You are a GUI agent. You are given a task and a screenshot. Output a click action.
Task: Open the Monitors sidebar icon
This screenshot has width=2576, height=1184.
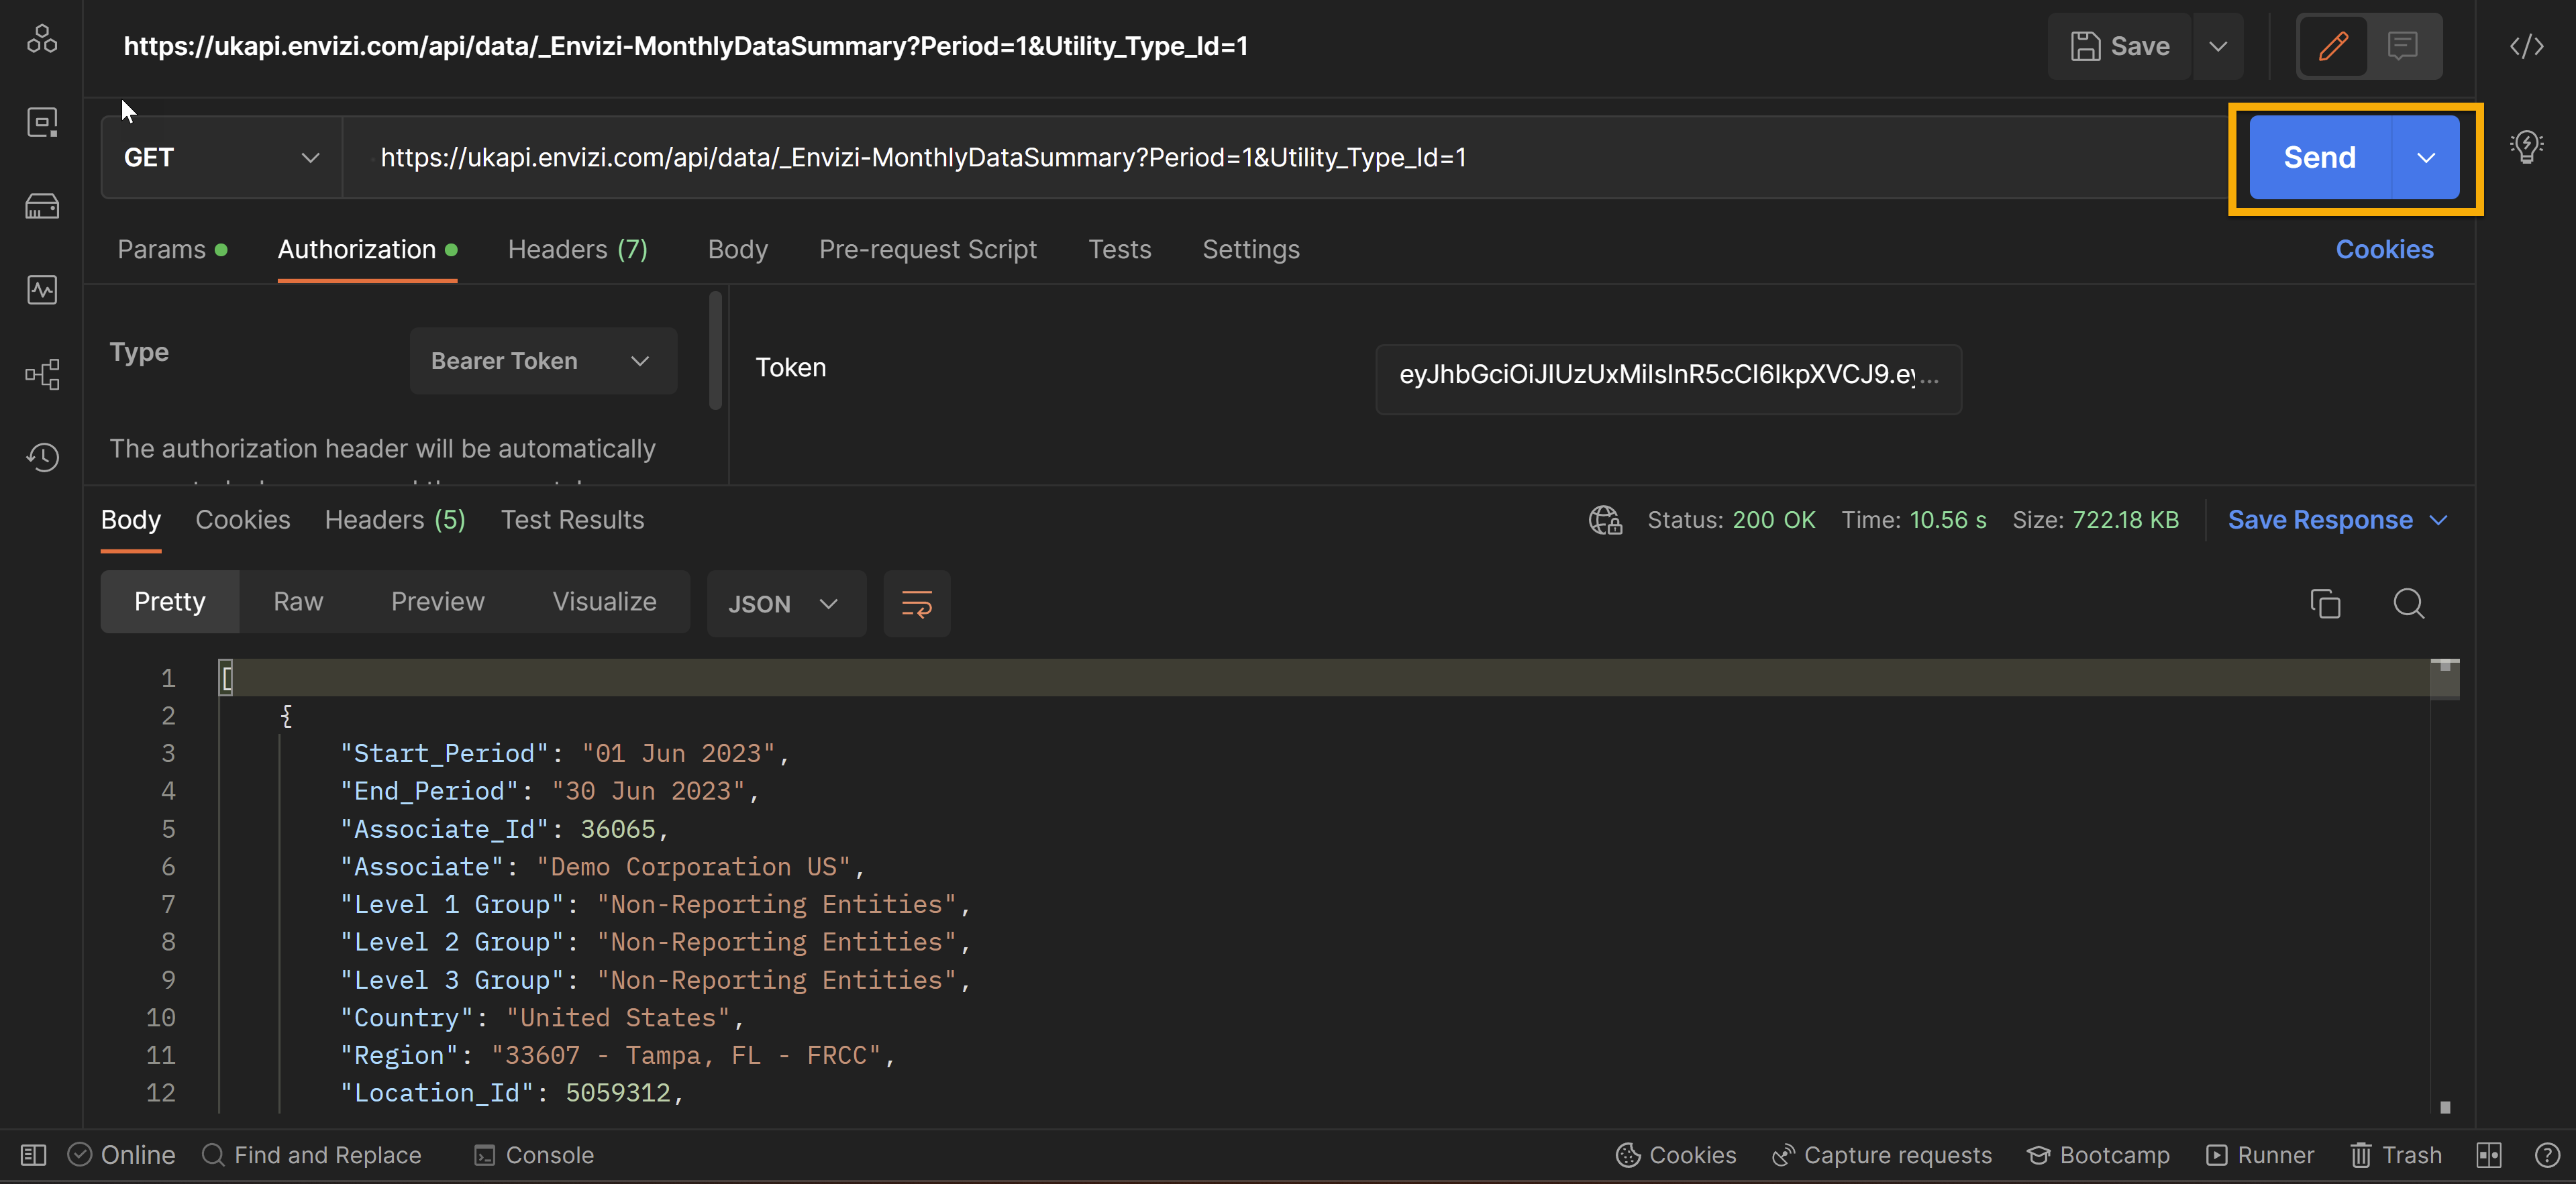pyautogui.click(x=42, y=290)
